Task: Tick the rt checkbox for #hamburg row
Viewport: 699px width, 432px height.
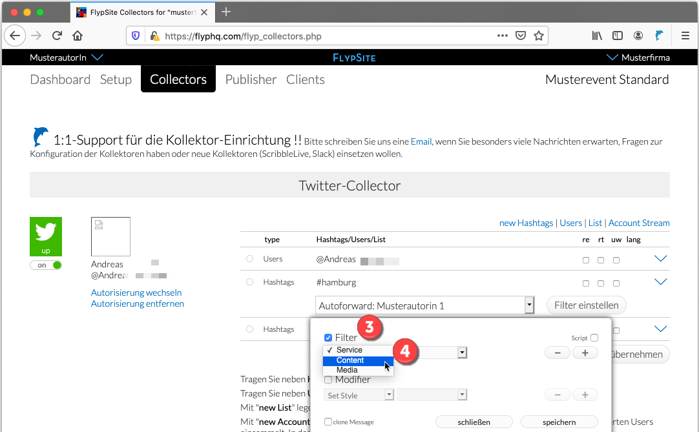Action: point(601,283)
